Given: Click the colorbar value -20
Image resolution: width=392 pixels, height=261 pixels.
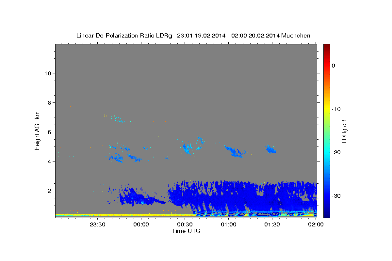Looking at the screenshot, I should coord(336,152).
